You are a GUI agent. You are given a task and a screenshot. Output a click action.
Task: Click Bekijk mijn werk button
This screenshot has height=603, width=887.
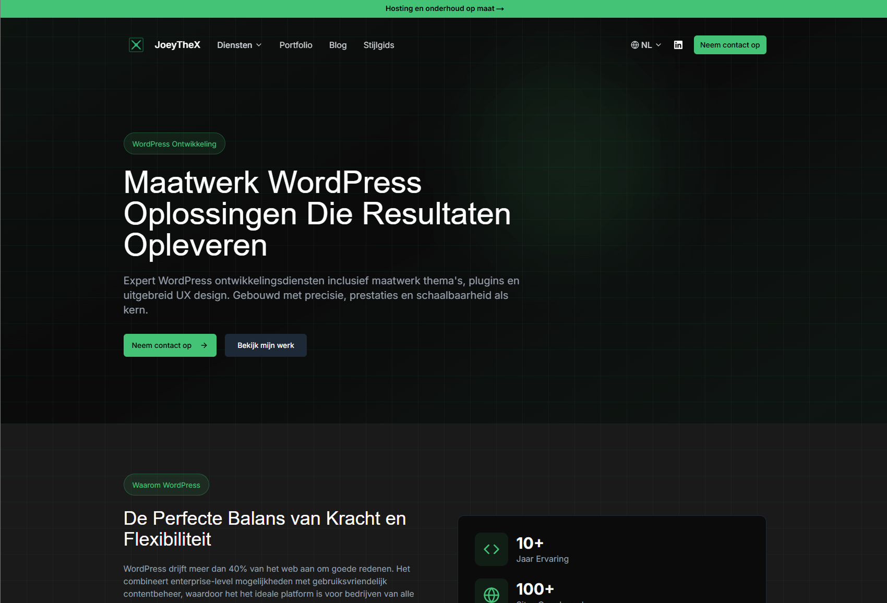point(265,345)
